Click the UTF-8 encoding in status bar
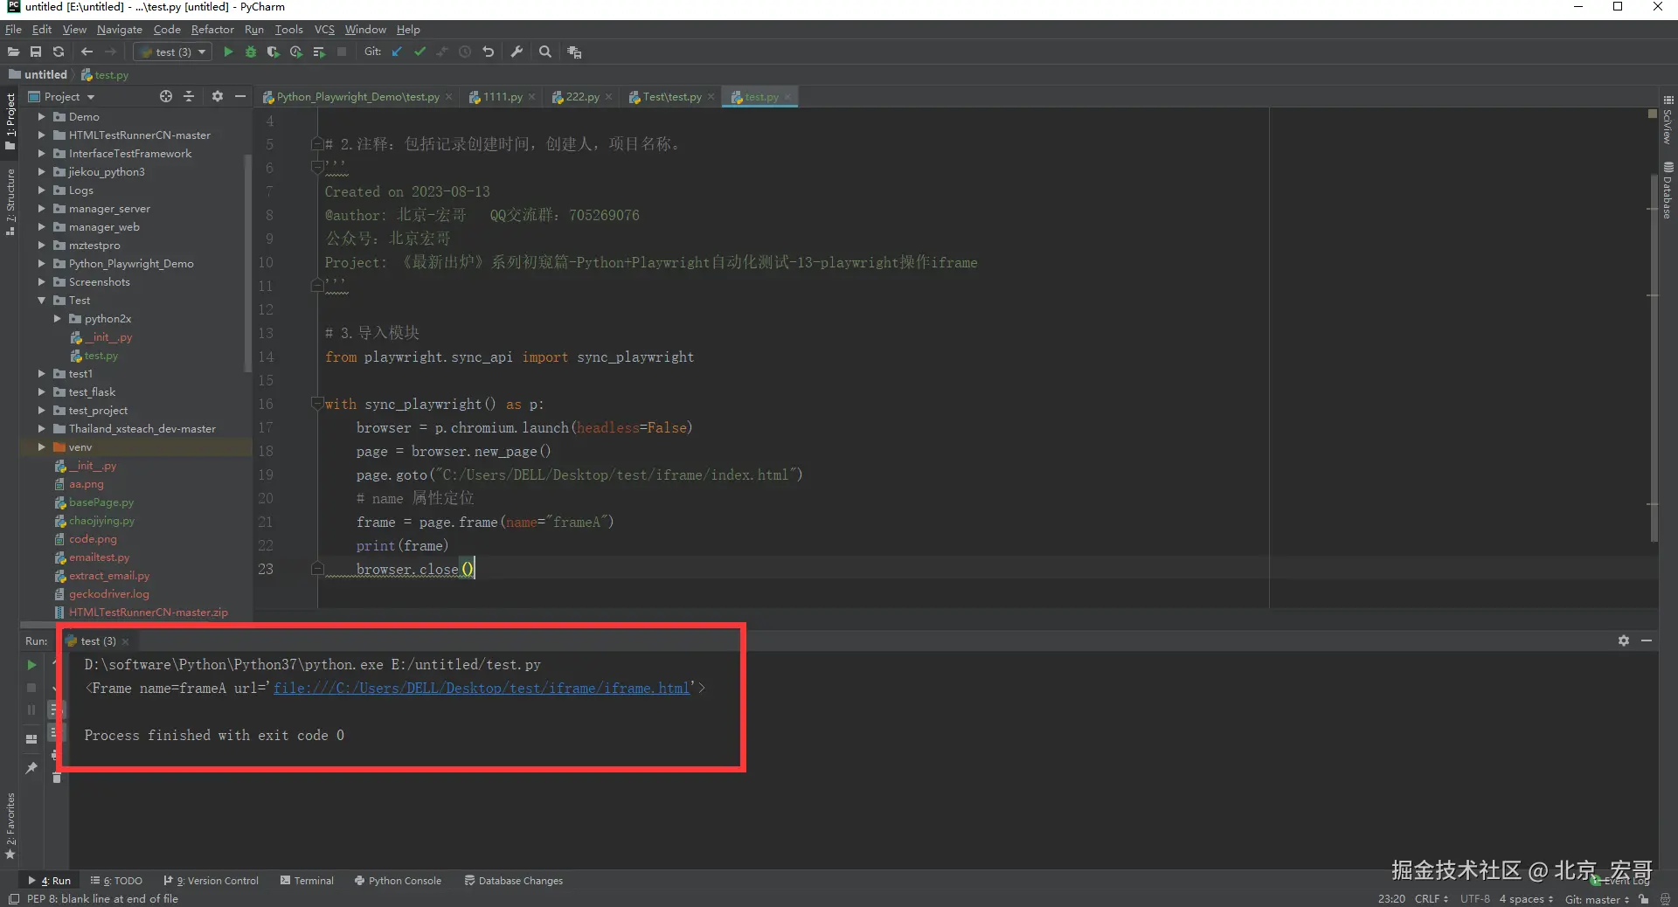The image size is (1678, 907). coord(1475,899)
